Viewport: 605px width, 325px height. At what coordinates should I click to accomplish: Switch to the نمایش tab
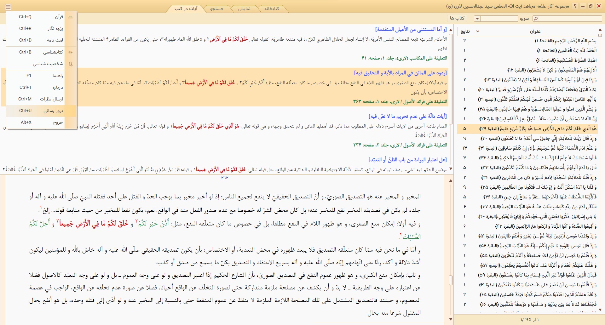coord(244,9)
